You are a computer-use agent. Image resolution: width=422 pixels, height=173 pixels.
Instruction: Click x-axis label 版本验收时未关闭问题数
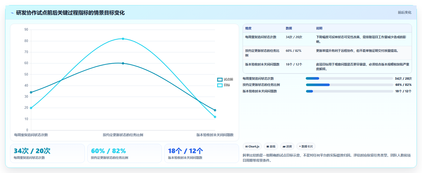215,135
